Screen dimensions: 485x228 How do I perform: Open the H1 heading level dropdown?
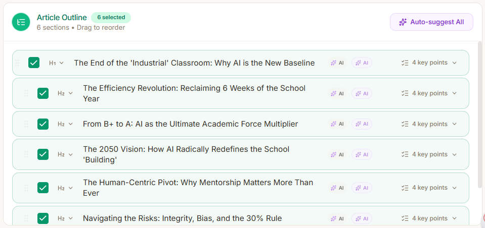pyautogui.click(x=56, y=63)
